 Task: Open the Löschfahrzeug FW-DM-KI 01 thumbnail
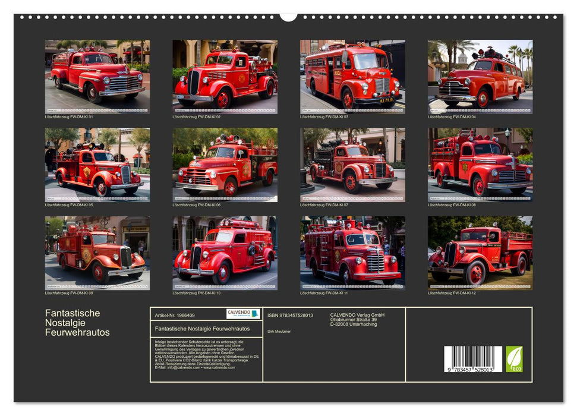click(x=97, y=77)
